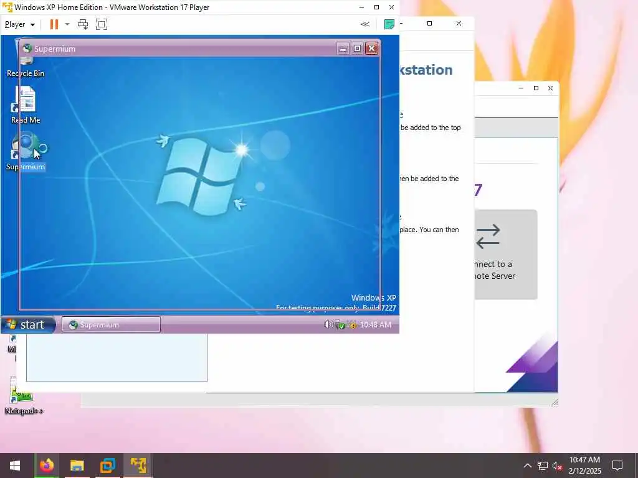This screenshot has height=478, width=638.
Task: Select the Notepad++ desktop shortcut
Action: click(x=24, y=396)
